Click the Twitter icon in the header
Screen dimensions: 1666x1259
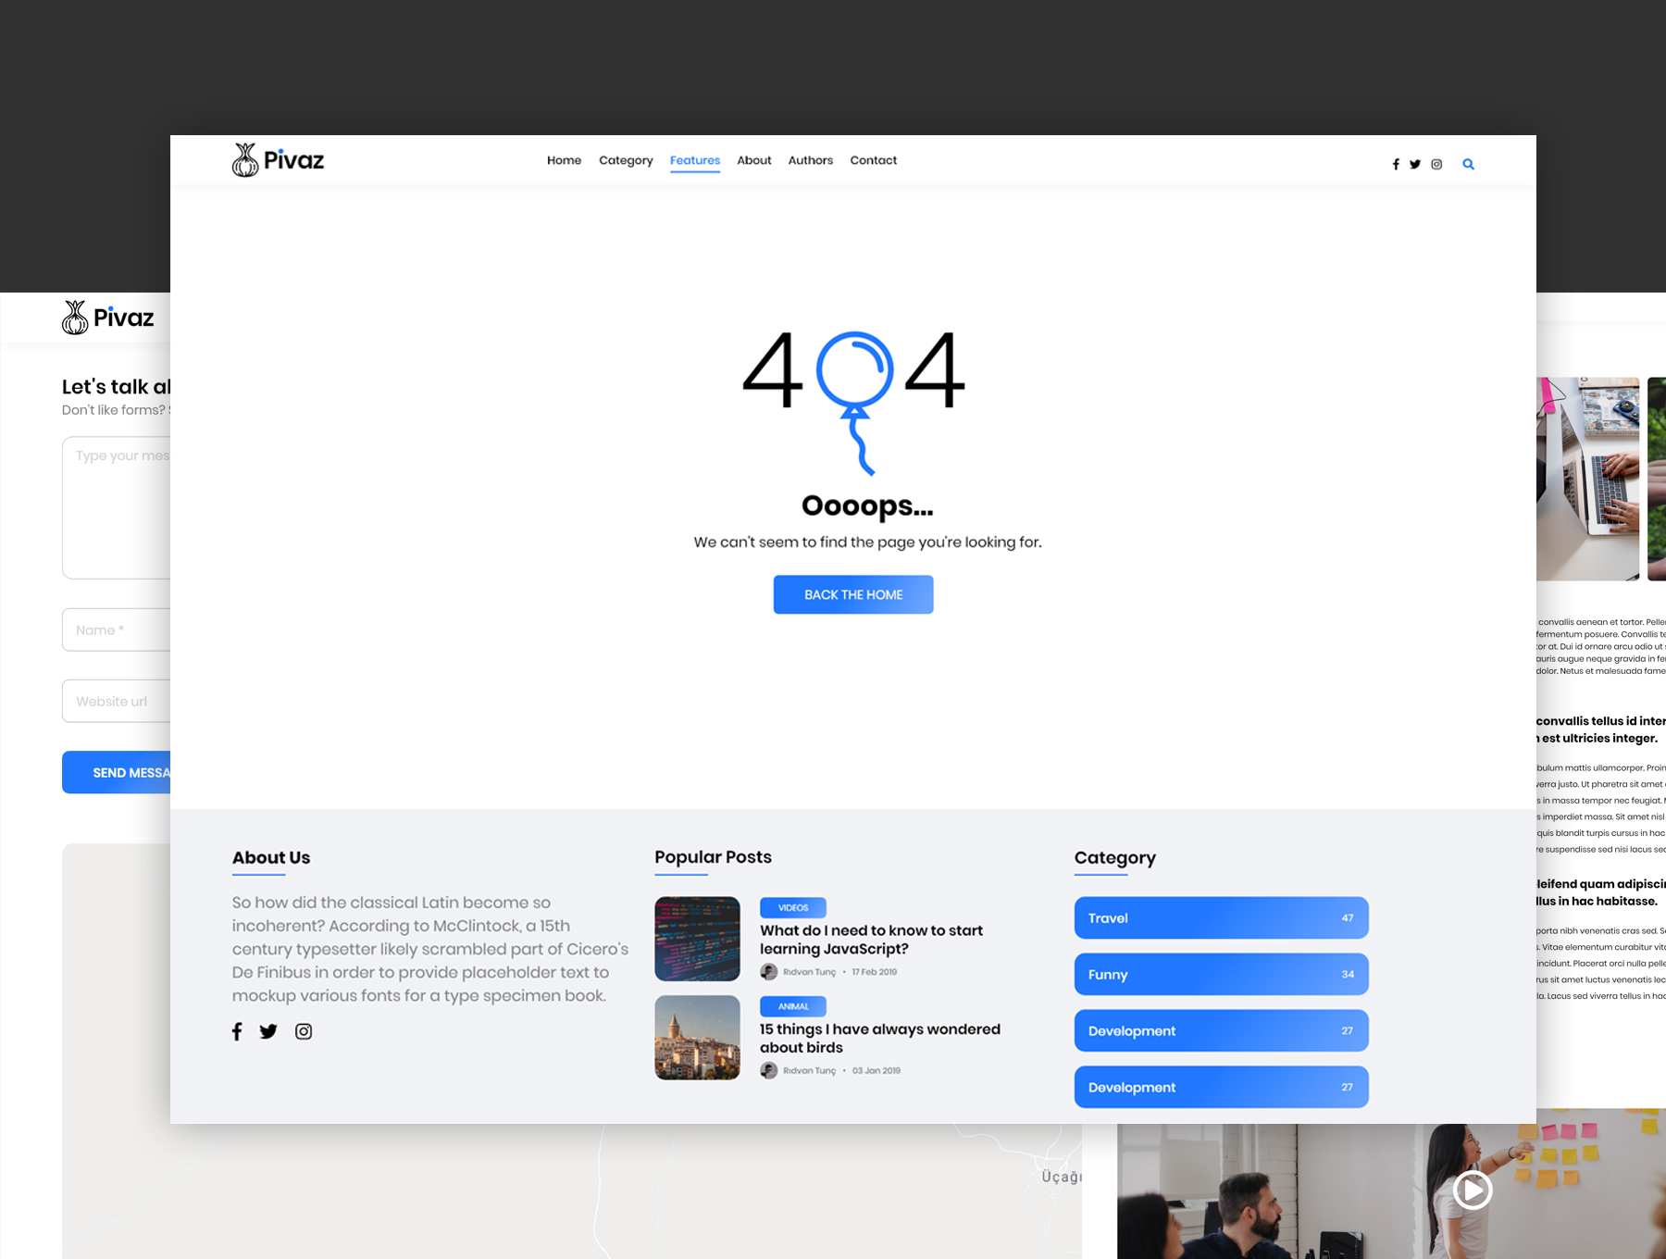point(1415,165)
